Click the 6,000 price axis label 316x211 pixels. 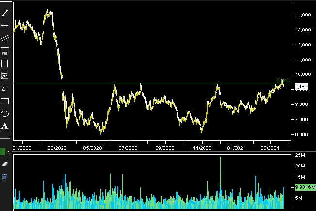pyautogui.click(x=301, y=135)
